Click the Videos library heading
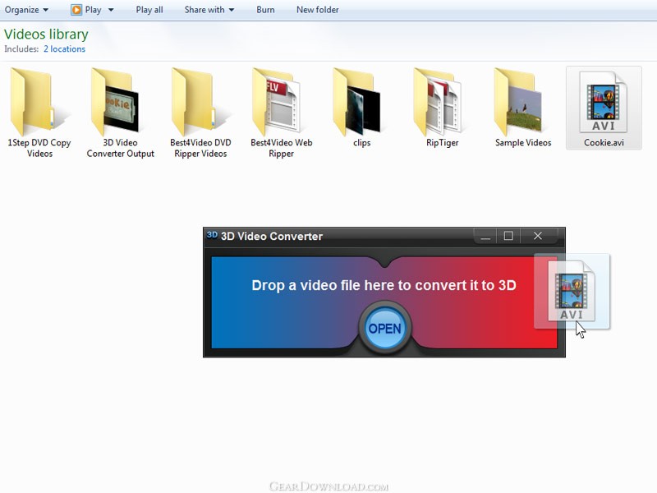 pyautogui.click(x=46, y=34)
